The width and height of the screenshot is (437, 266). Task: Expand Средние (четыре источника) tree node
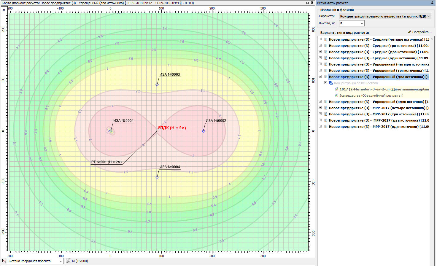pyautogui.click(x=320, y=39)
